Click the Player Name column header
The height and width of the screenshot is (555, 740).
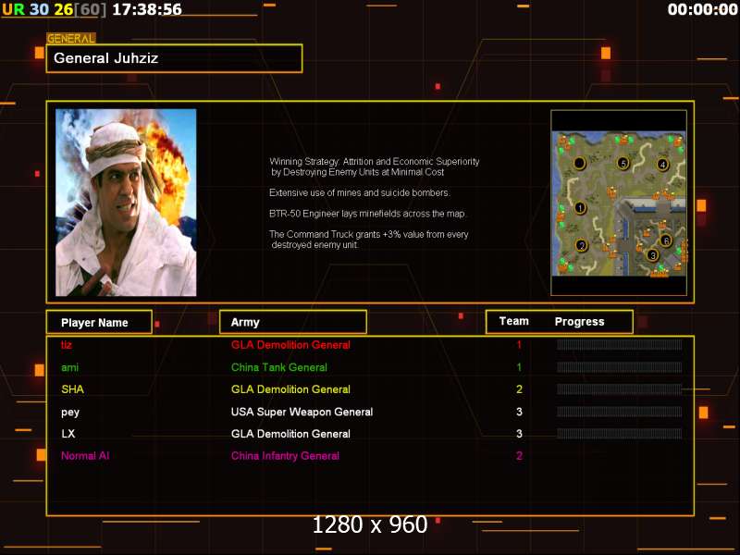pos(99,322)
